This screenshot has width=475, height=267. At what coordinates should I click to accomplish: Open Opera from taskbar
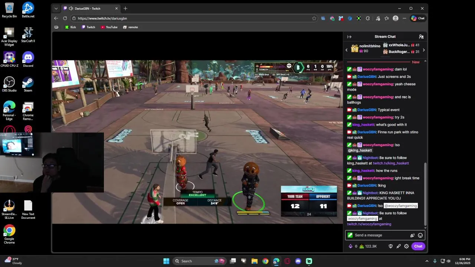287,261
